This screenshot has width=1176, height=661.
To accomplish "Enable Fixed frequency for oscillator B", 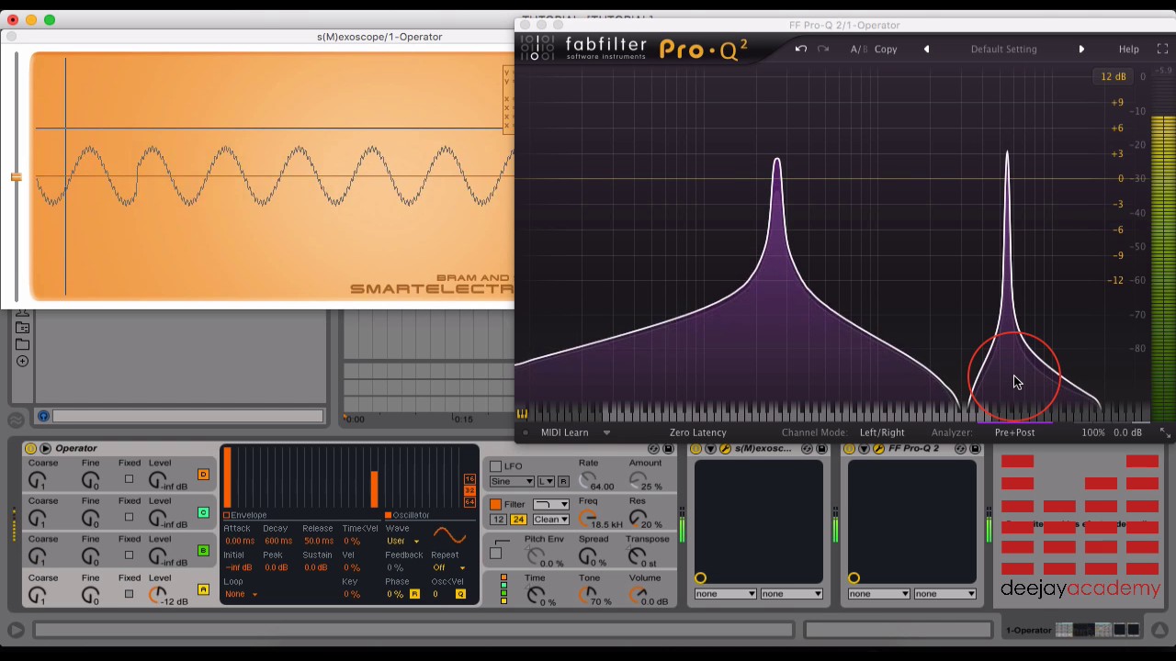I will (x=129, y=555).
